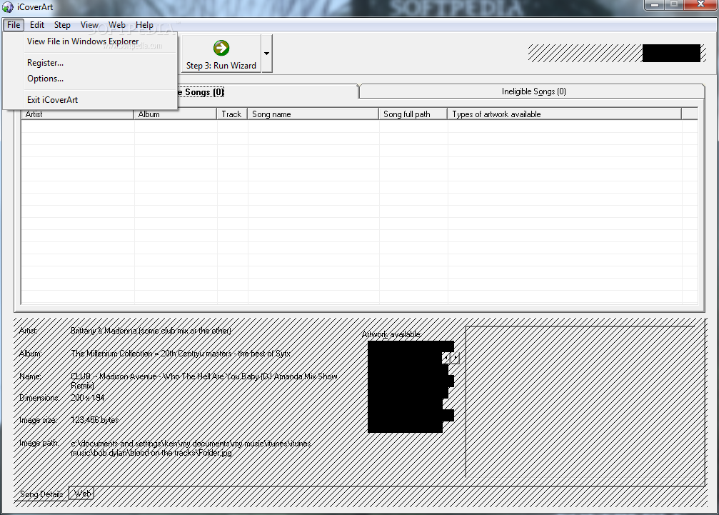The image size is (719, 515).
Task: Sort by Song full path column
Action: (413, 114)
